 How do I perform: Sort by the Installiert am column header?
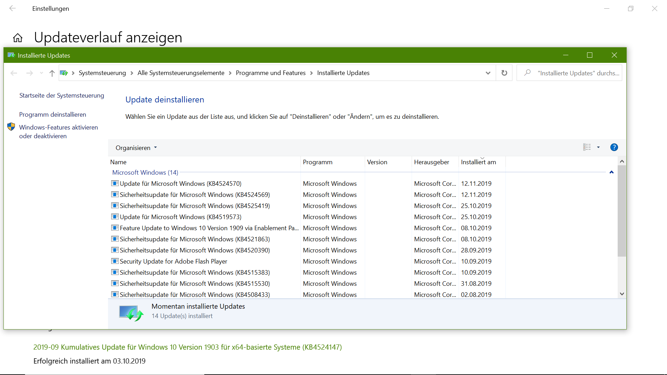click(x=478, y=162)
